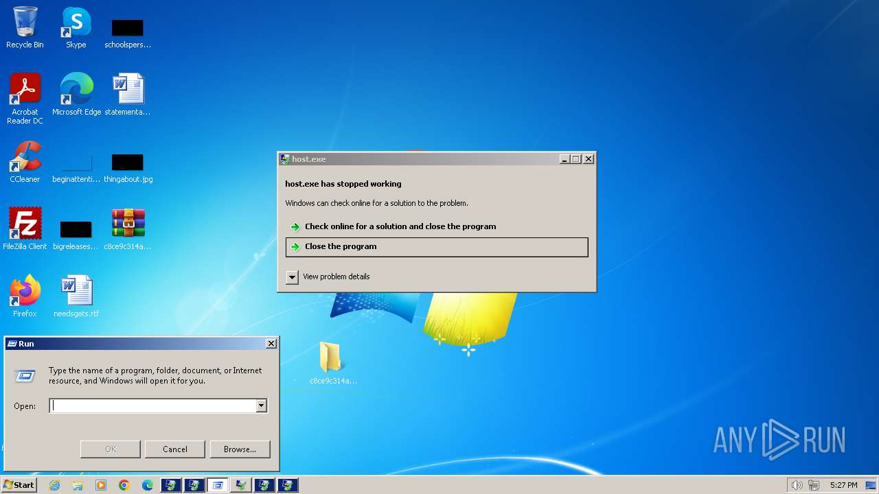879x494 pixels.
Task: Switch to the Run taskbar button
Action: pyautogui.click(x=218, y=485)
